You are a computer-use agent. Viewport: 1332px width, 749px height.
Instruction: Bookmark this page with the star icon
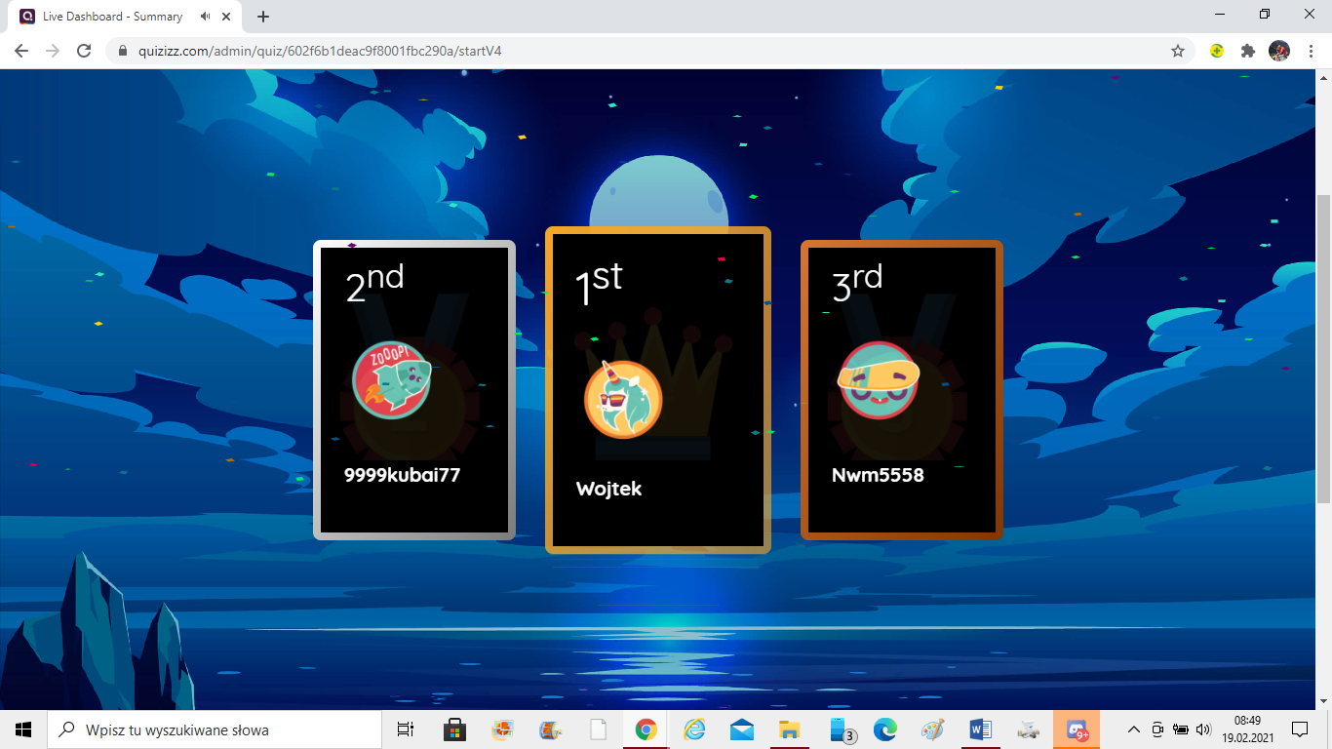click(x=1178, y=51)
